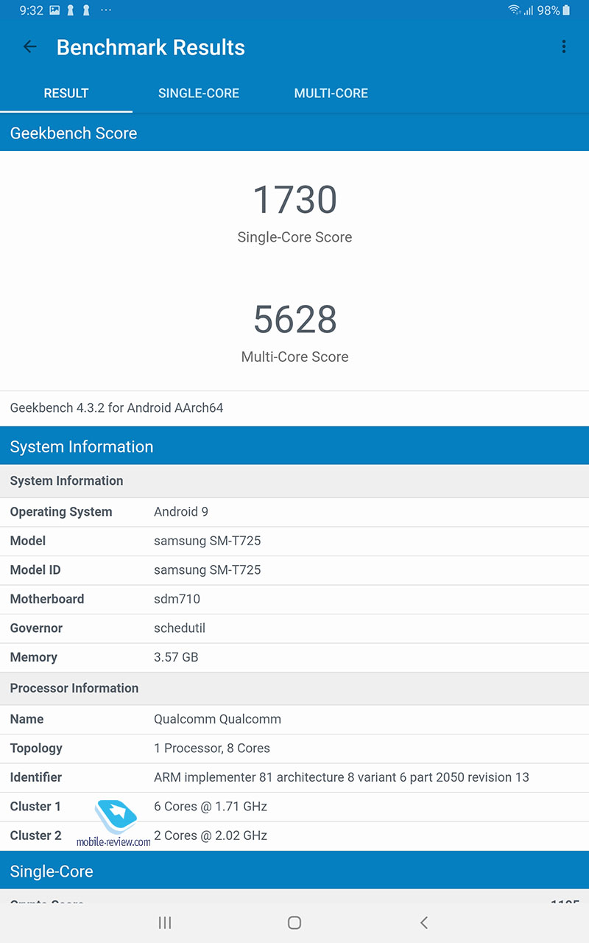Select the Operating System Android 9 row

tap(294, 512)
